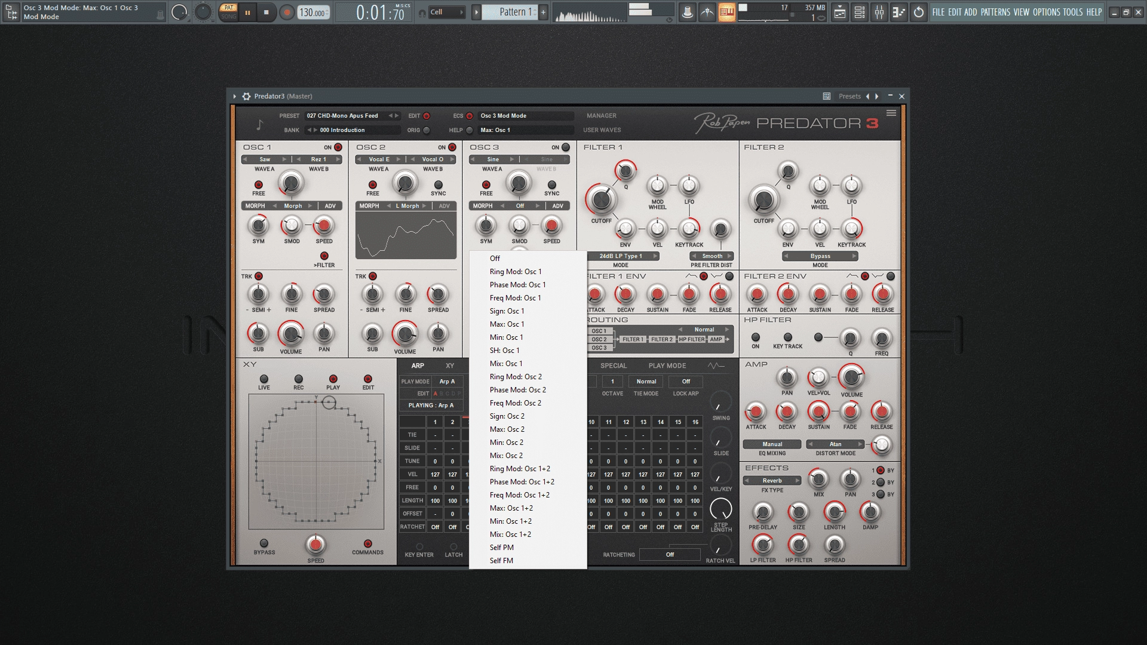The height and width of the screenshot is (645, 1147).
Task: Toggle OSC 2 ON button
Action: click(452, 148)
